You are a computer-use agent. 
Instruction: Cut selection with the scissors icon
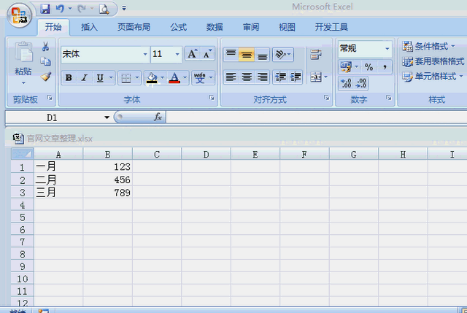(x=45, y=46)
